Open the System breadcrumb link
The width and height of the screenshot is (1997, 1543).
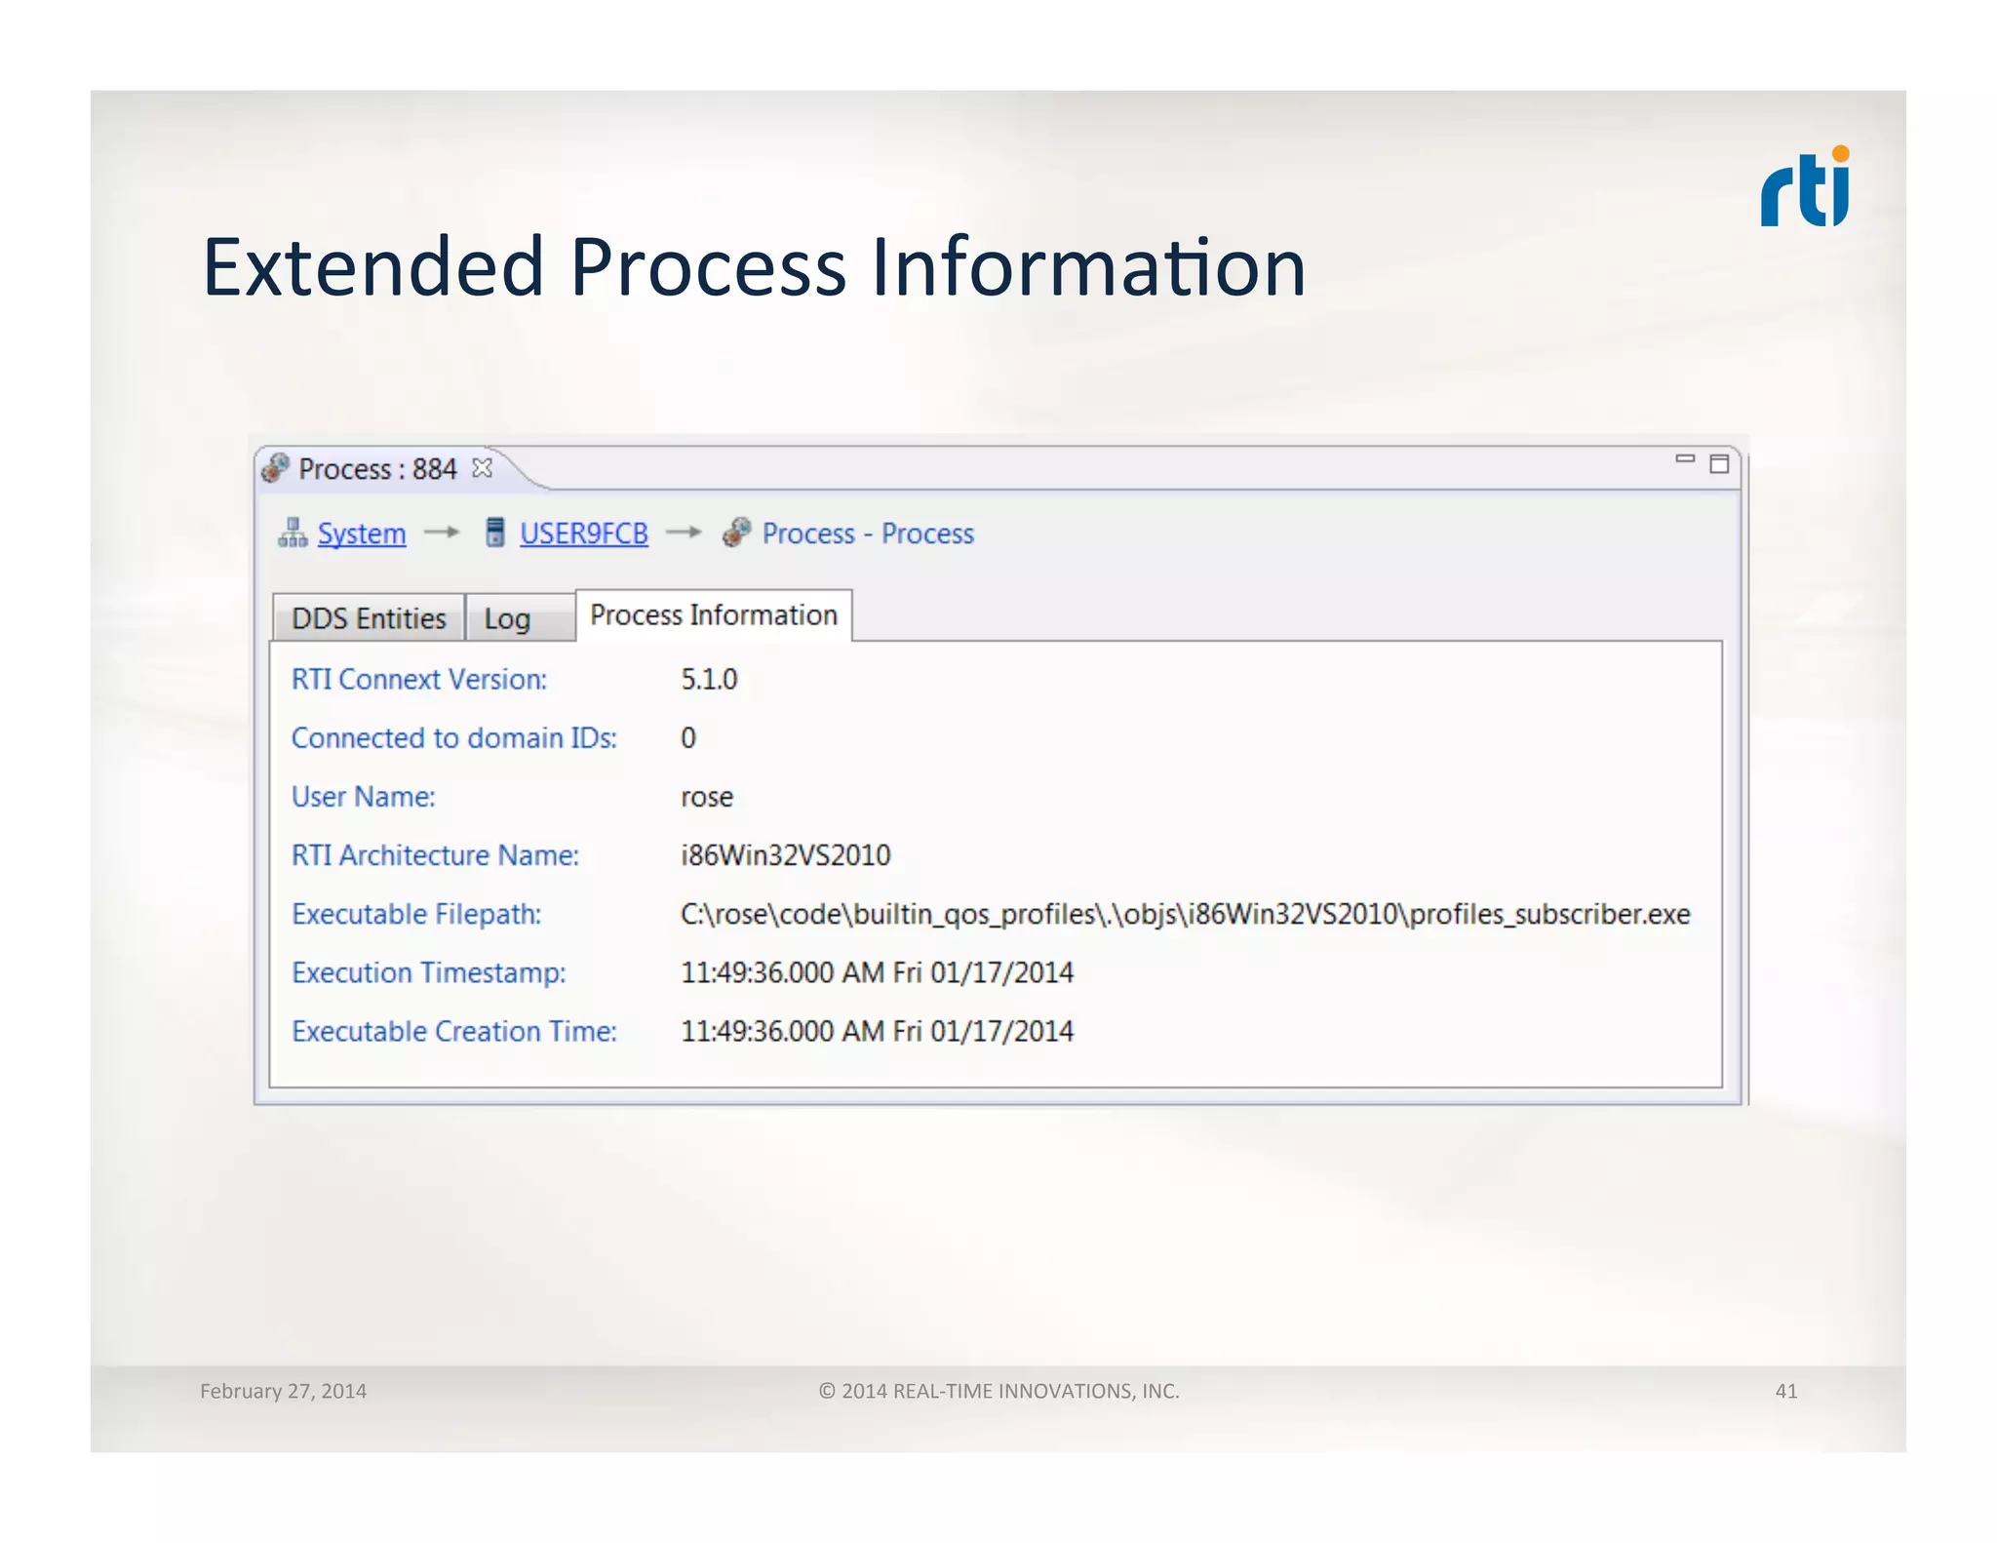pos(362,534)
